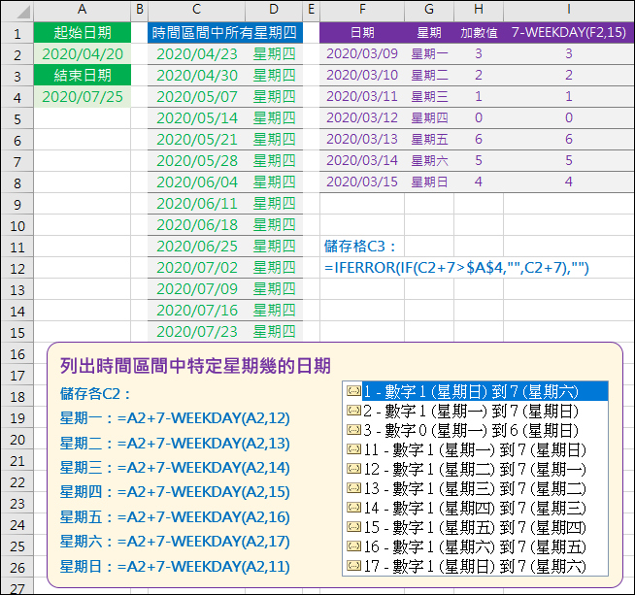Screen dimensions: 635x595
Task: Click the 時間區間中所有星期四 header
Action: tap(225, 32)
